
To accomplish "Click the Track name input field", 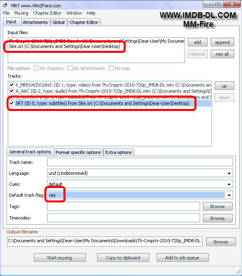I will [x=140, y=162].
